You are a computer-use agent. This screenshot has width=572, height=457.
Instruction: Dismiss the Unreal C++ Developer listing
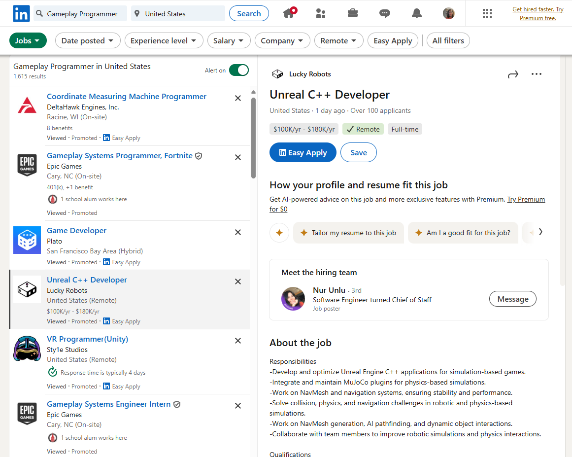pyautogui.click(x=238, y=281)
